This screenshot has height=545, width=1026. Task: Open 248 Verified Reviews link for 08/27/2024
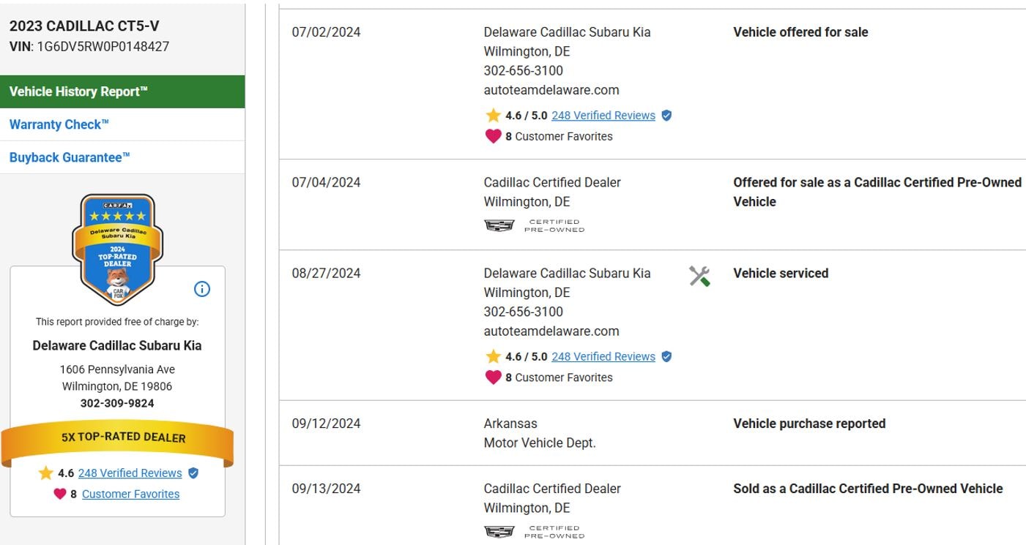click(x=603, y=357)
